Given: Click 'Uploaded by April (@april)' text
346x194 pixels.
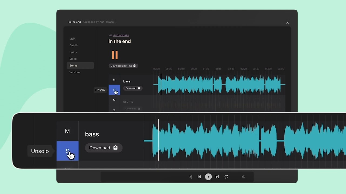Looking at the screenshot, I should tap(99, 22).
